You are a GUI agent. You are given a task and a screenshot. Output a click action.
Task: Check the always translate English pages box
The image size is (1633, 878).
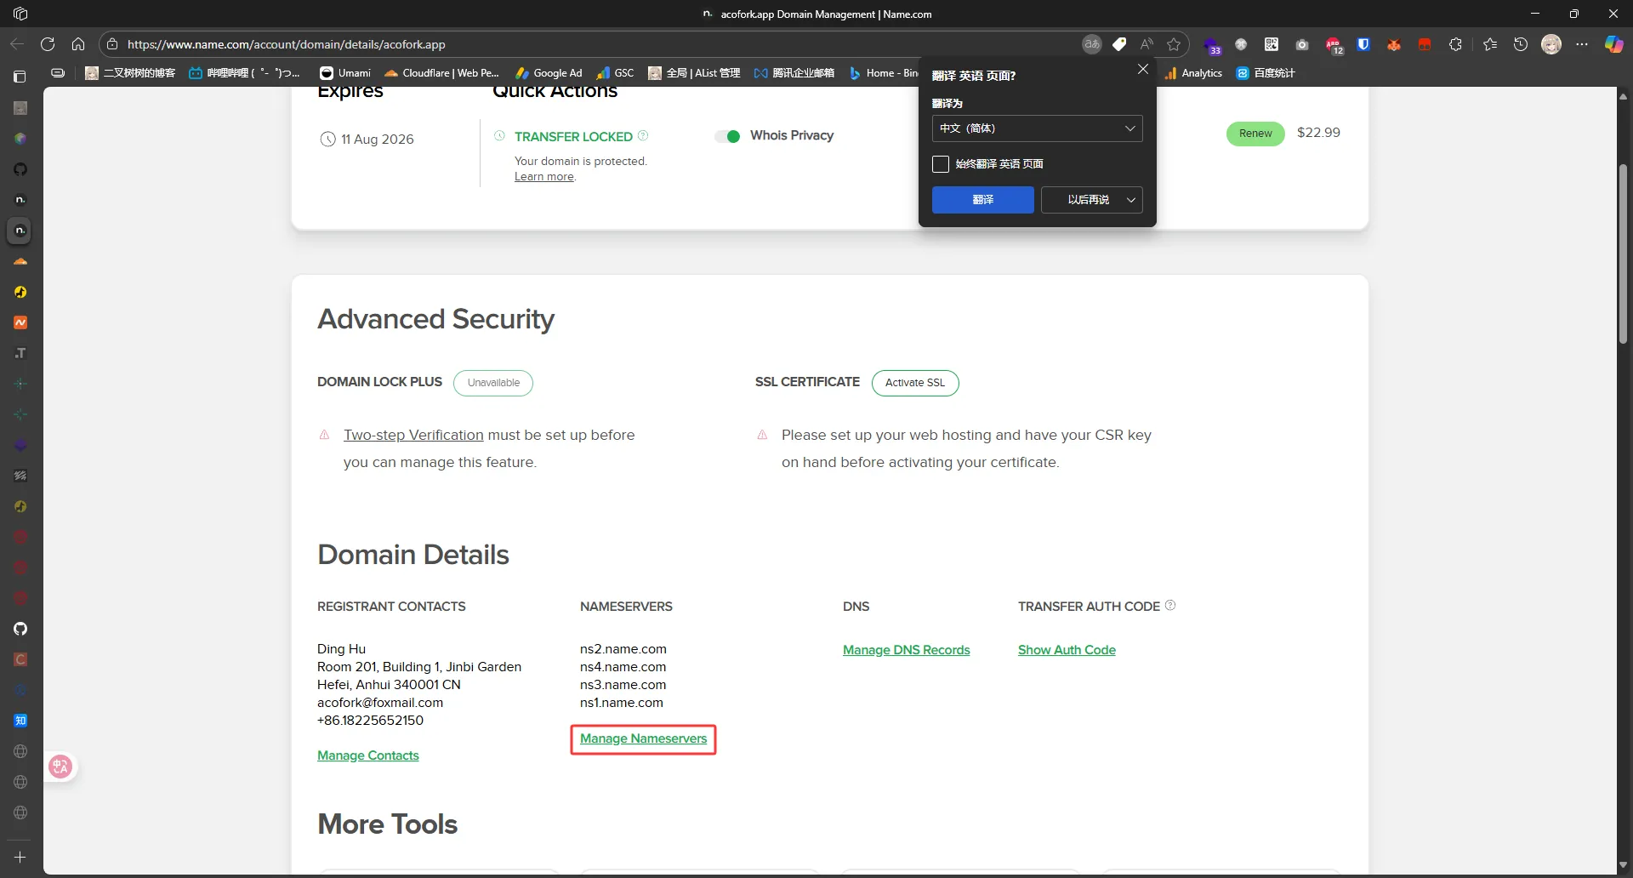[941, 164]
